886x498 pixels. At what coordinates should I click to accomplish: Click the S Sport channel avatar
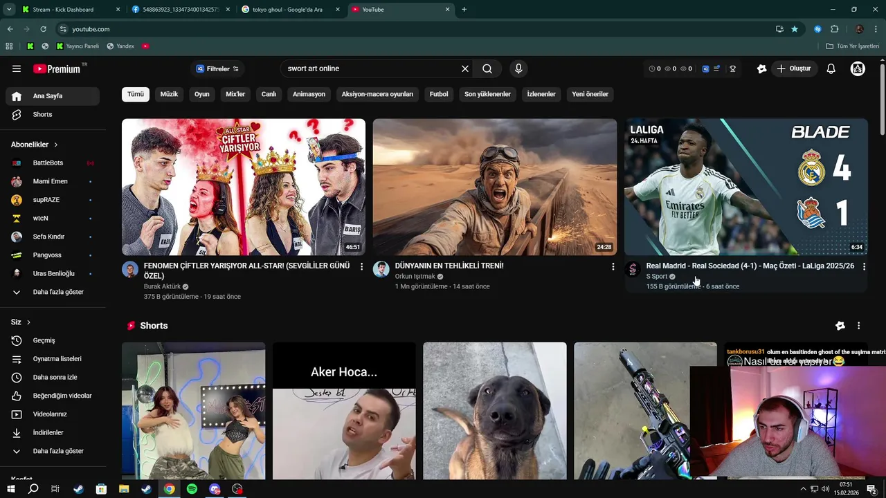[633, 269]
